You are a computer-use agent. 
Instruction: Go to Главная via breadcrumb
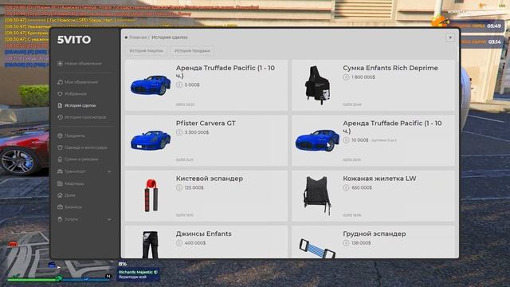coord(138,37)
